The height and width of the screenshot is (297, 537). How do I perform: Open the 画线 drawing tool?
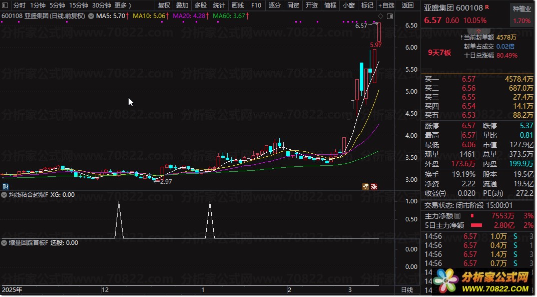coord(237,5)
